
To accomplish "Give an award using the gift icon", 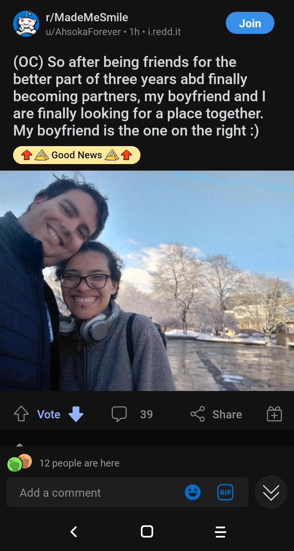I will pos(274,414).
